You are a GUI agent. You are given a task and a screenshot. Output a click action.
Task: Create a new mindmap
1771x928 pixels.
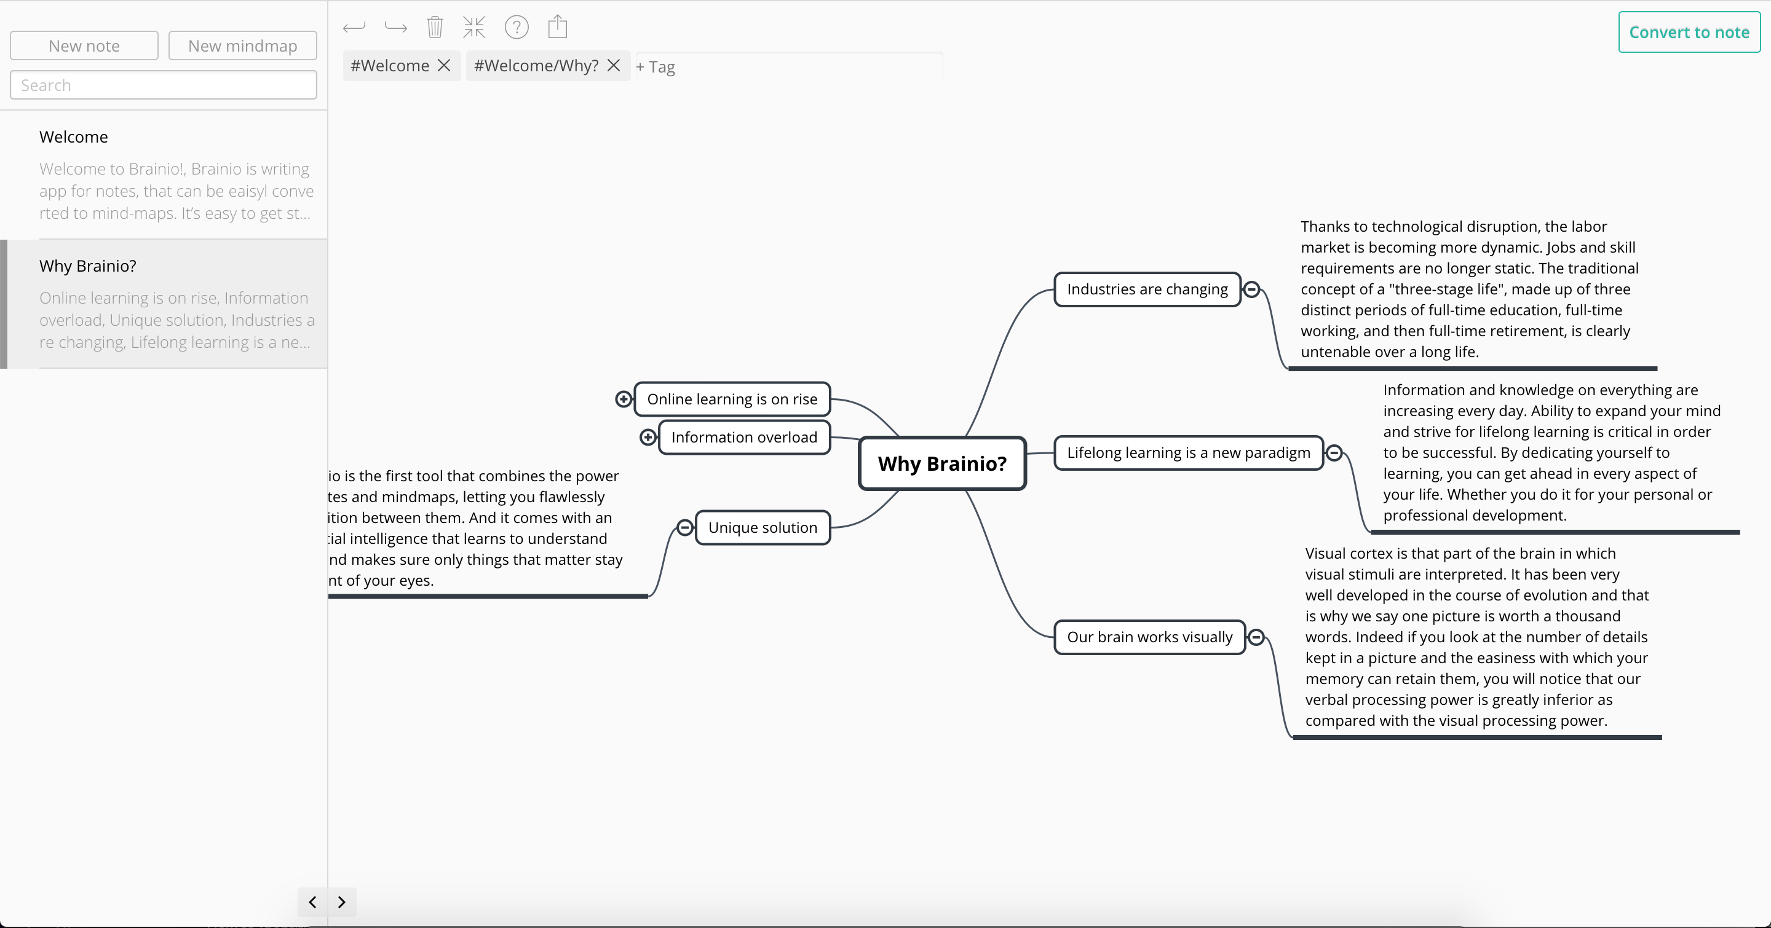pos(243,45)
